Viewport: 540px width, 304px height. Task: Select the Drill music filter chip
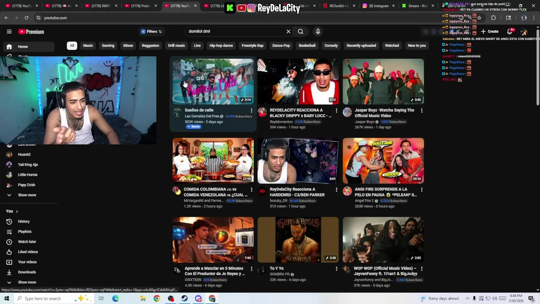pyautogui.click(x=176, y=46)
